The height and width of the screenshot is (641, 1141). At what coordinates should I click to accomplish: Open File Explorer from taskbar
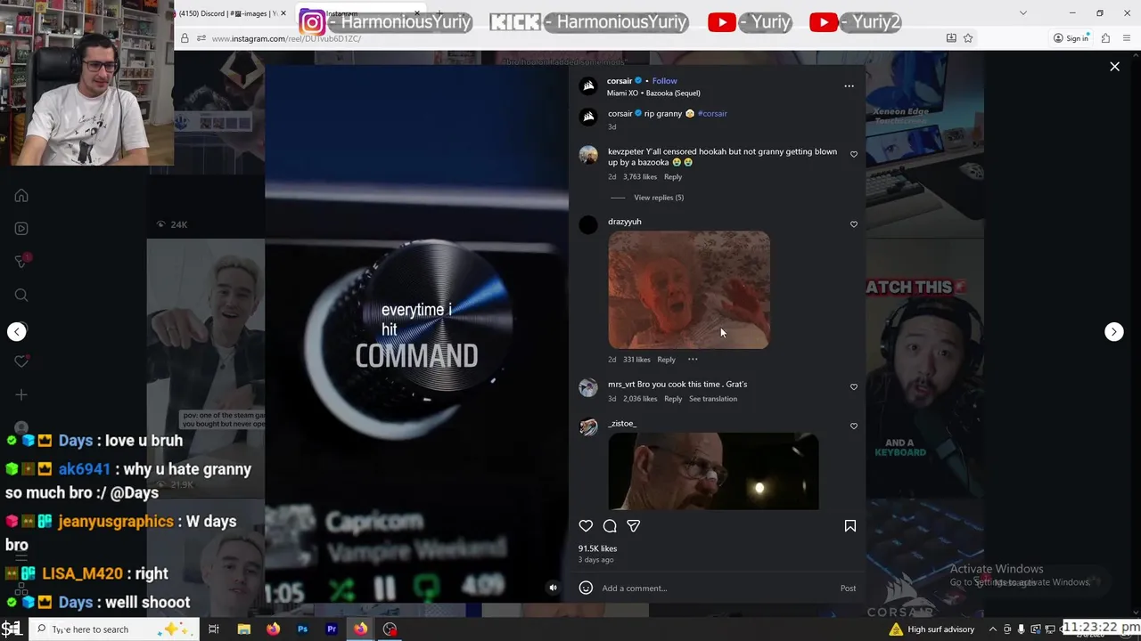243,629
